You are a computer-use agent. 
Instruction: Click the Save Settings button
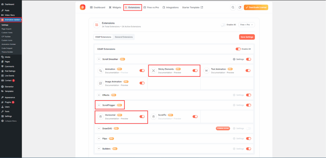[x=247, y=37]
